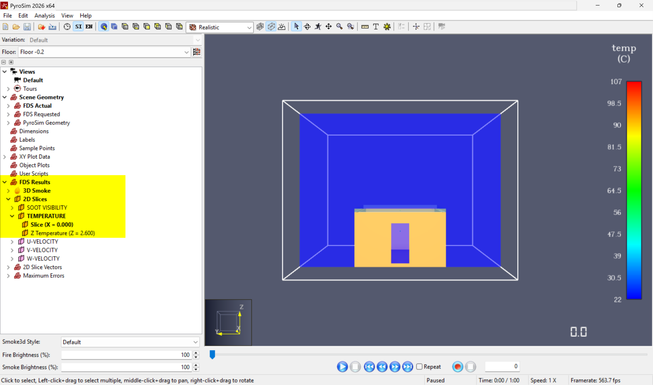Select the 2D Slice Vectors item
The image size is (653, 385).
pos(42,267)
